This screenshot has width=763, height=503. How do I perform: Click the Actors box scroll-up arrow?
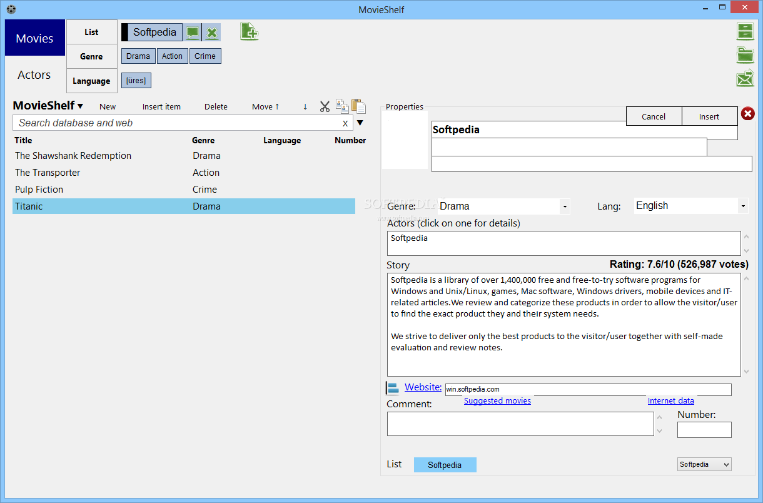pos(745,236)
